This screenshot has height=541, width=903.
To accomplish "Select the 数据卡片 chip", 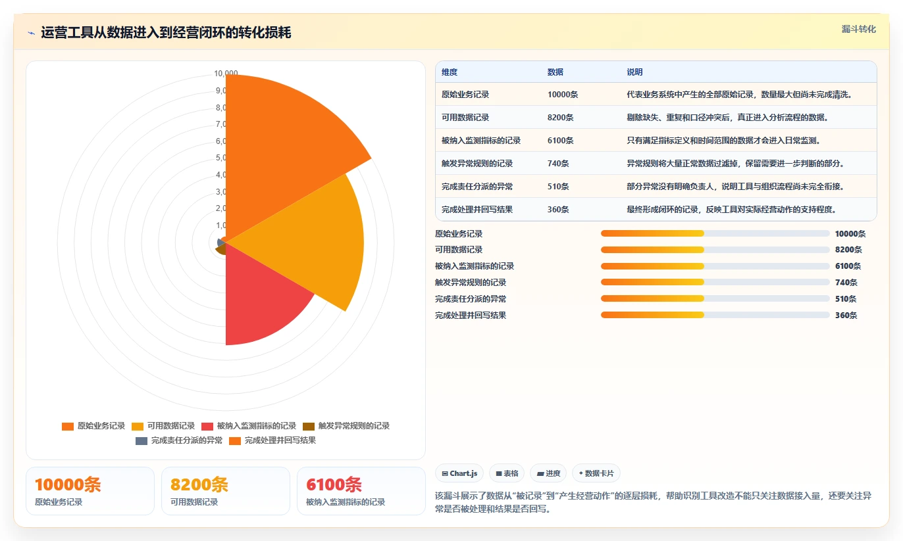I will [x=596, y=473].
